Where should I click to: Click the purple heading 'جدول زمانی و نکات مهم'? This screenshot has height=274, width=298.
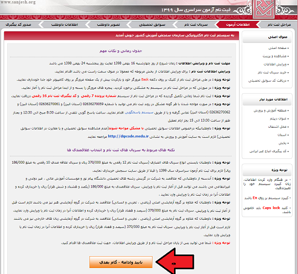pos(120,51)
